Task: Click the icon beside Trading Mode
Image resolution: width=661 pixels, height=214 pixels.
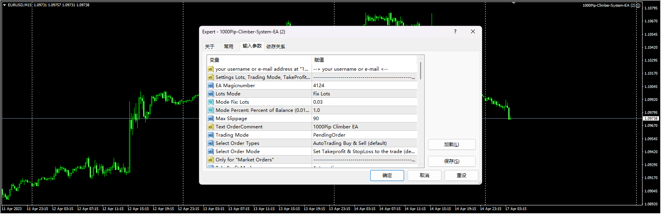Action: point(210,135)
